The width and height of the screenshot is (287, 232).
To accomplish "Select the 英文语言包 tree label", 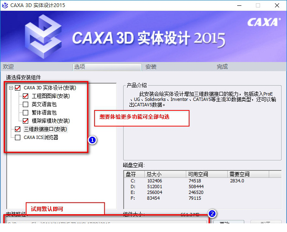I will [44, 104].
